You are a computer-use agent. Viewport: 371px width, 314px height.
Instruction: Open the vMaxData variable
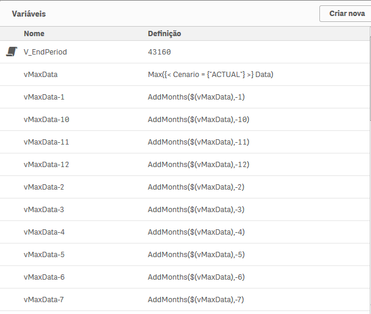point(40,75)
